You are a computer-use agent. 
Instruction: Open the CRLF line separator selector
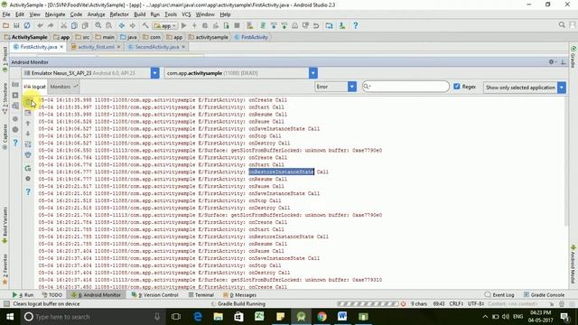[456, 304]
